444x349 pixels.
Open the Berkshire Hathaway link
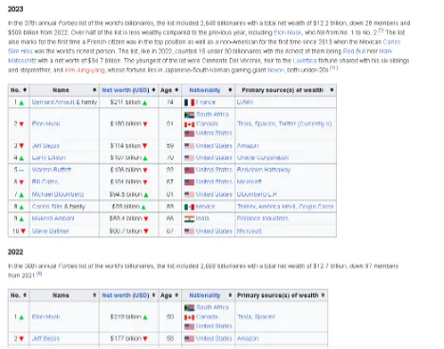(x=264, y=170)
